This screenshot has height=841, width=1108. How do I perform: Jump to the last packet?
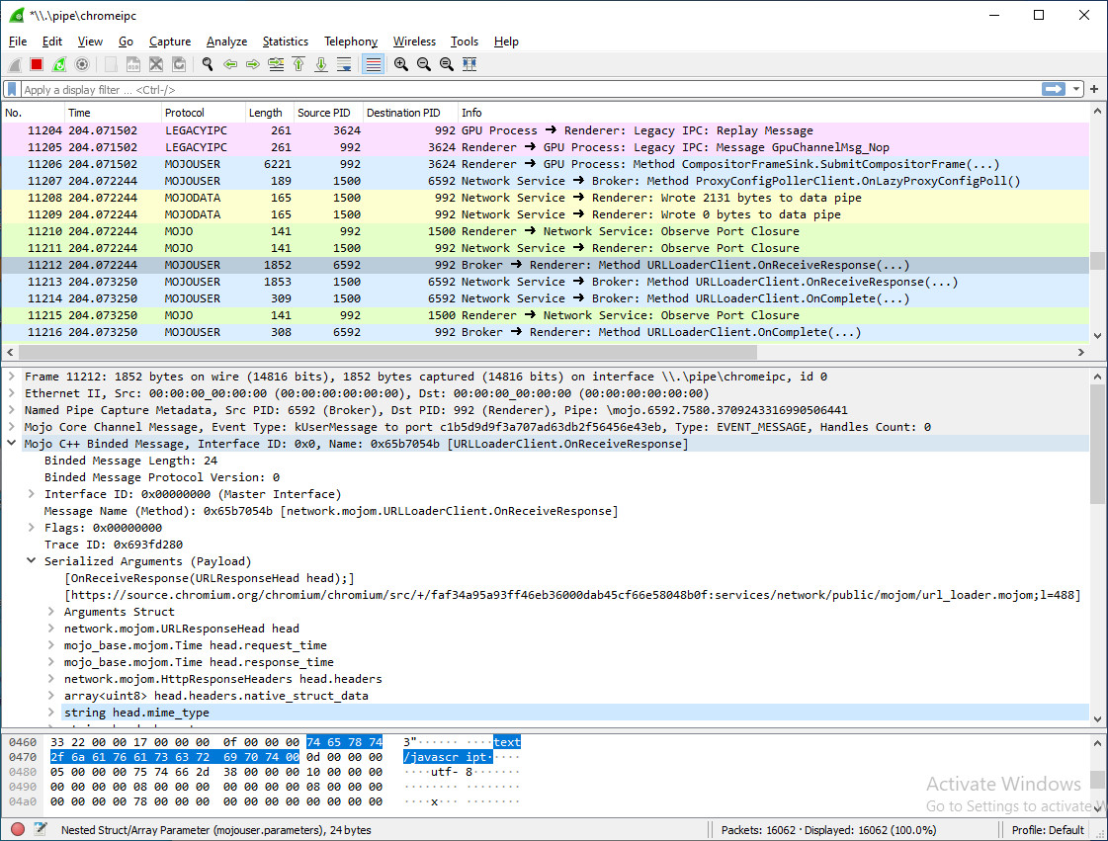point(321,64)
